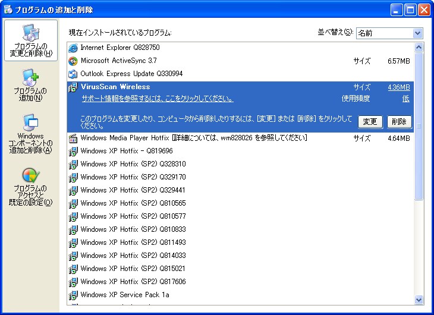
Task: Select Windows XP Hotfix (SP2) Q817606
Action: [240, 282]
